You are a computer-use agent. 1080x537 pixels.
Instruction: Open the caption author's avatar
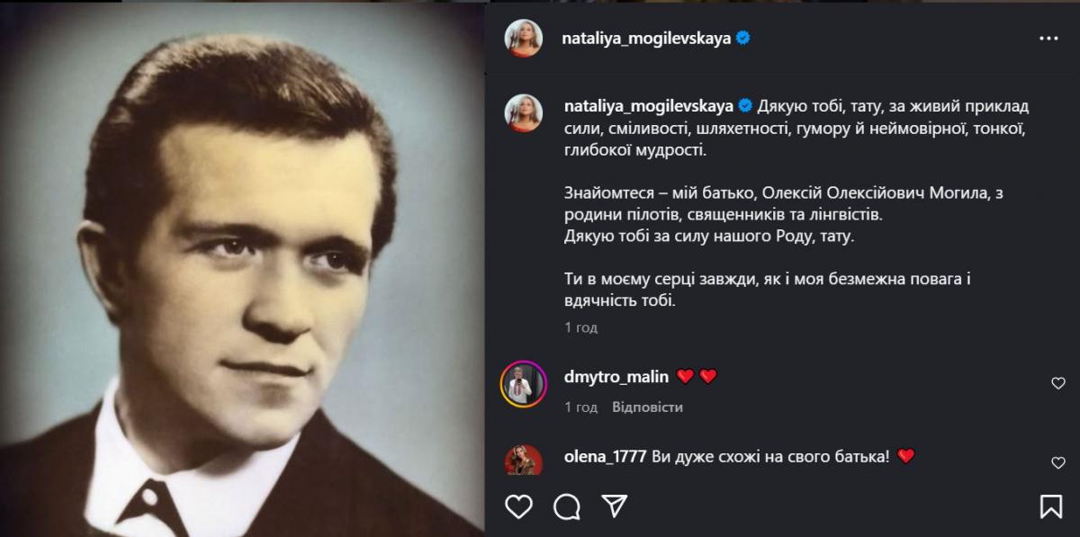pos(524,112)
